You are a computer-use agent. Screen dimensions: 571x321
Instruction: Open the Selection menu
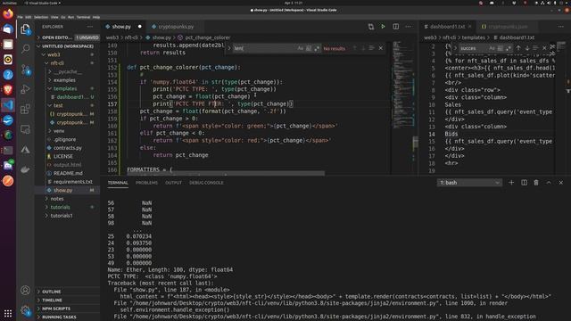tap(41, 17)
